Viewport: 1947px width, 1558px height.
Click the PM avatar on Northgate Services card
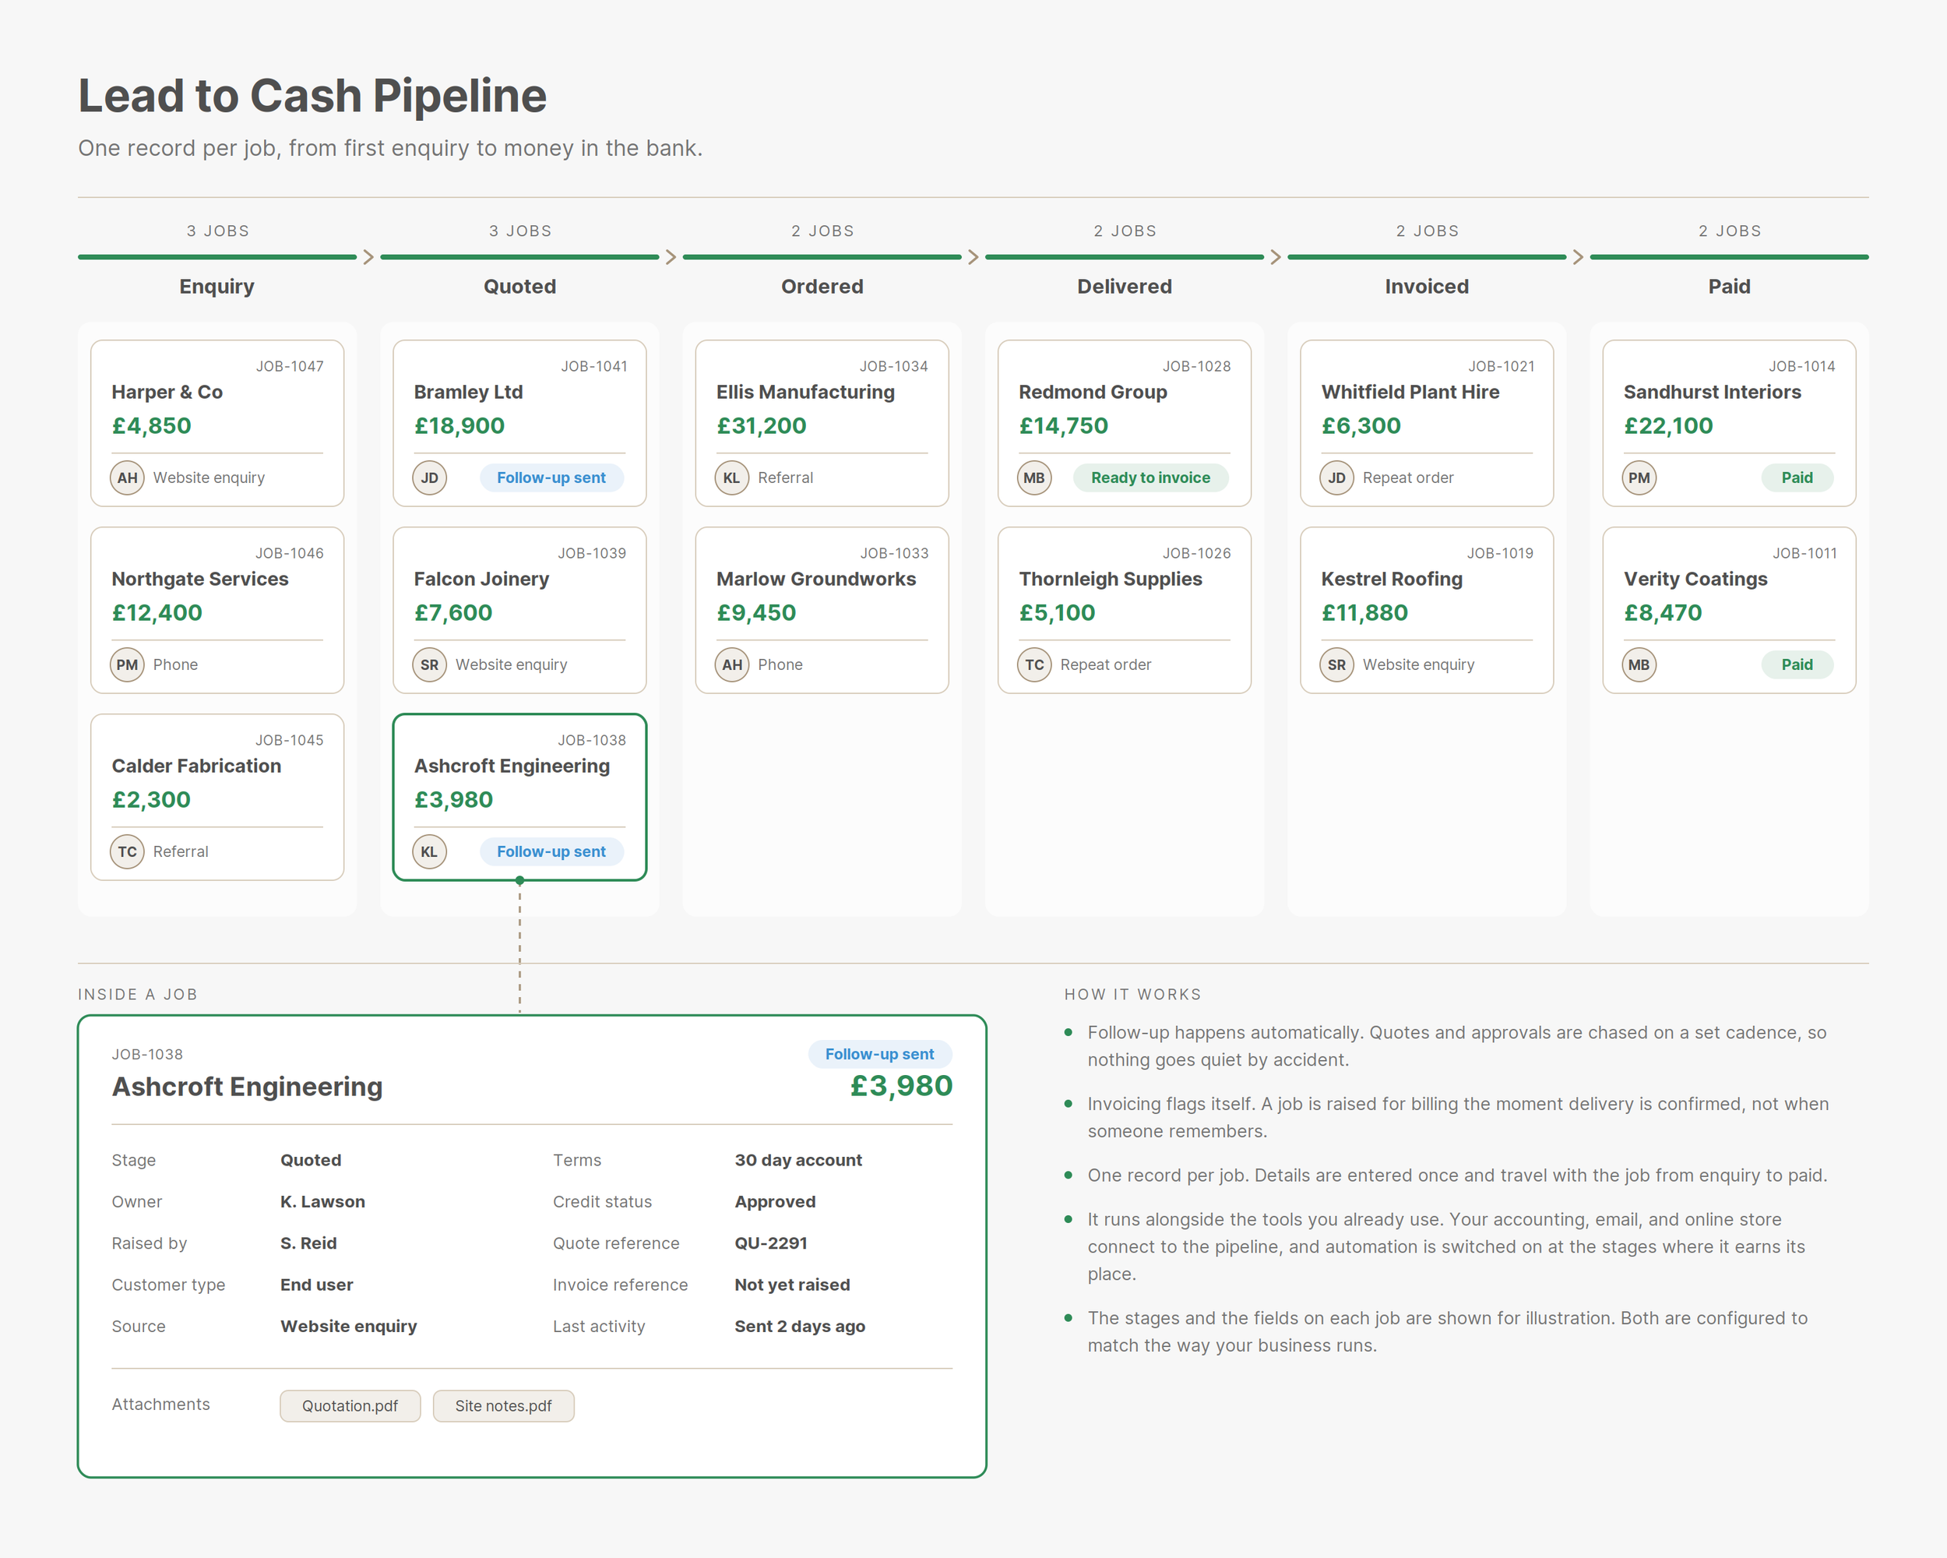127,664
